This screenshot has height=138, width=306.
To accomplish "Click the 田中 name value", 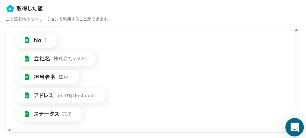I will 64,77.
